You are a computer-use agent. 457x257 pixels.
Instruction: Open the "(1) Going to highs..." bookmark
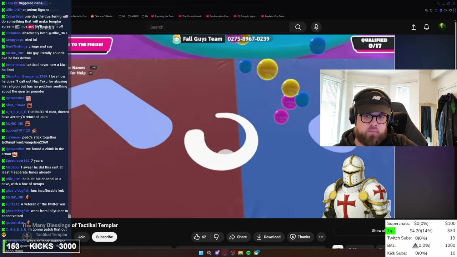(x=245, y=16)
